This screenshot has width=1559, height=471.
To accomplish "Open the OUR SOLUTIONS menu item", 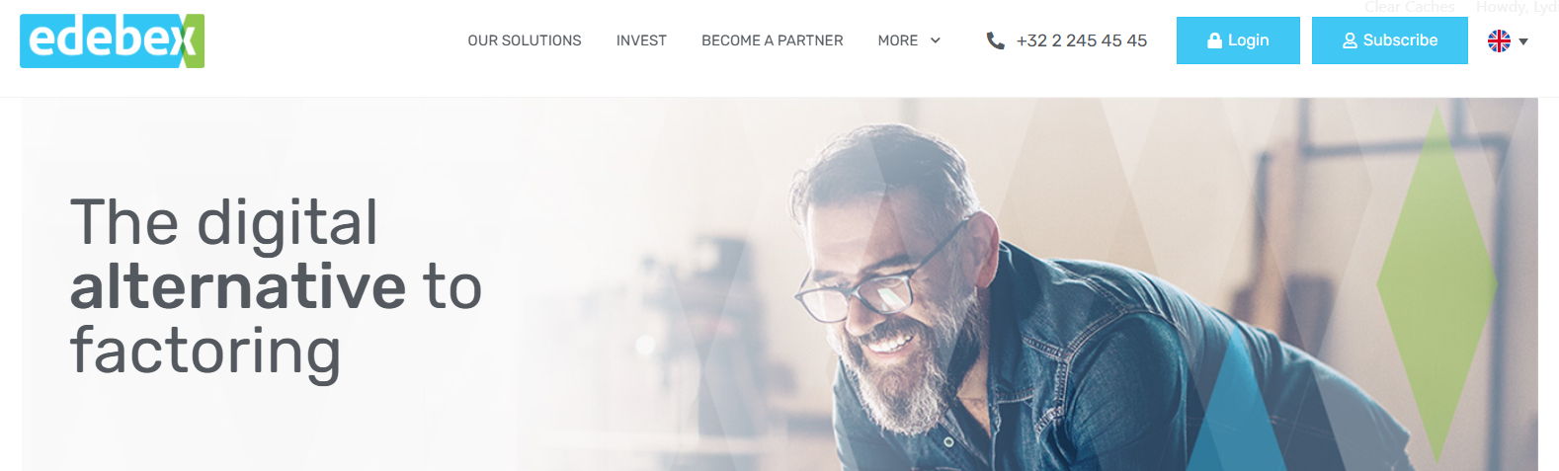I will [525, 40].
